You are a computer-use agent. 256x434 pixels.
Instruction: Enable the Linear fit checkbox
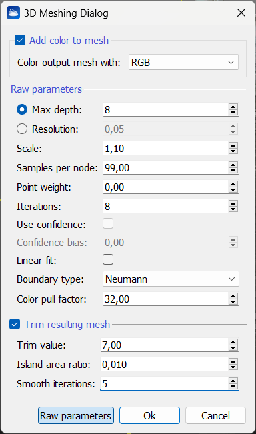point(108,259)
